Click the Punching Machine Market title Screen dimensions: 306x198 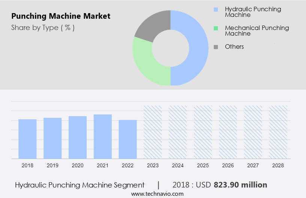click(x=61, y=16)
